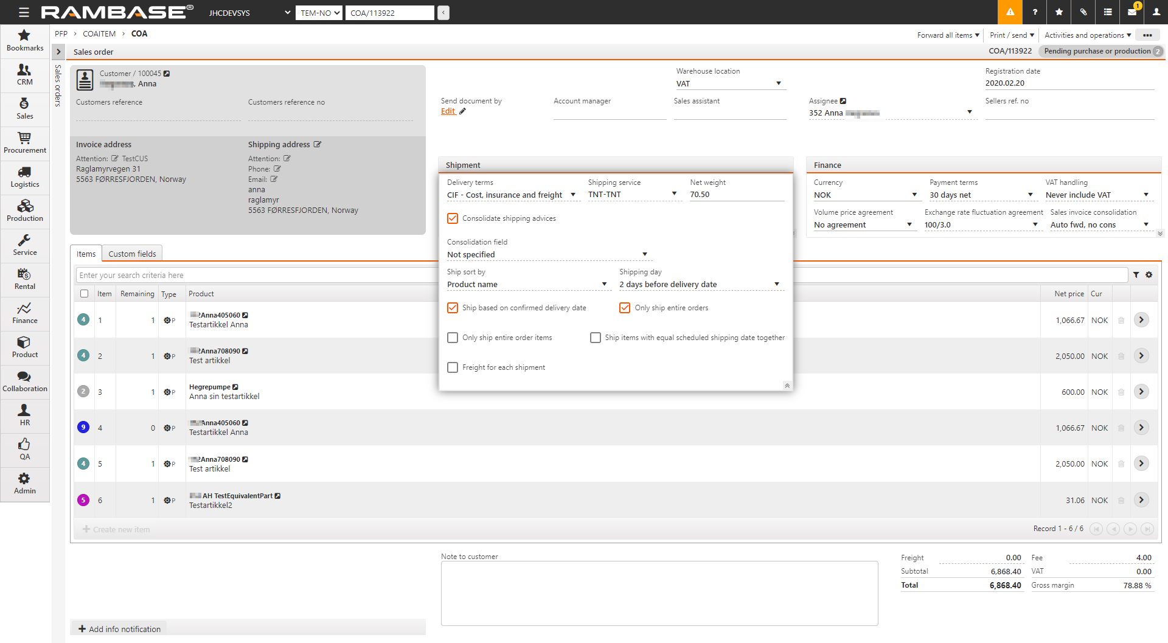Click Add info notification
The height and width of the screenshot is (643, 1168).
(x=119, y=629)
